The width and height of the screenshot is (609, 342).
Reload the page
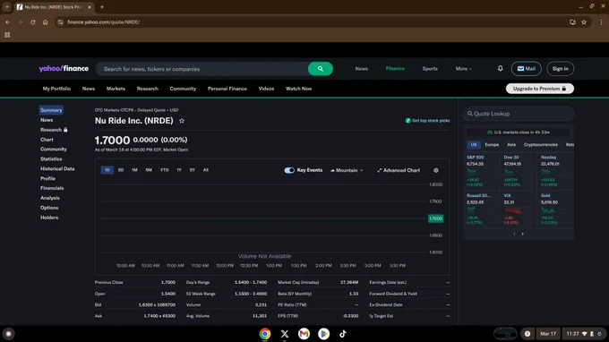(32, 22)
